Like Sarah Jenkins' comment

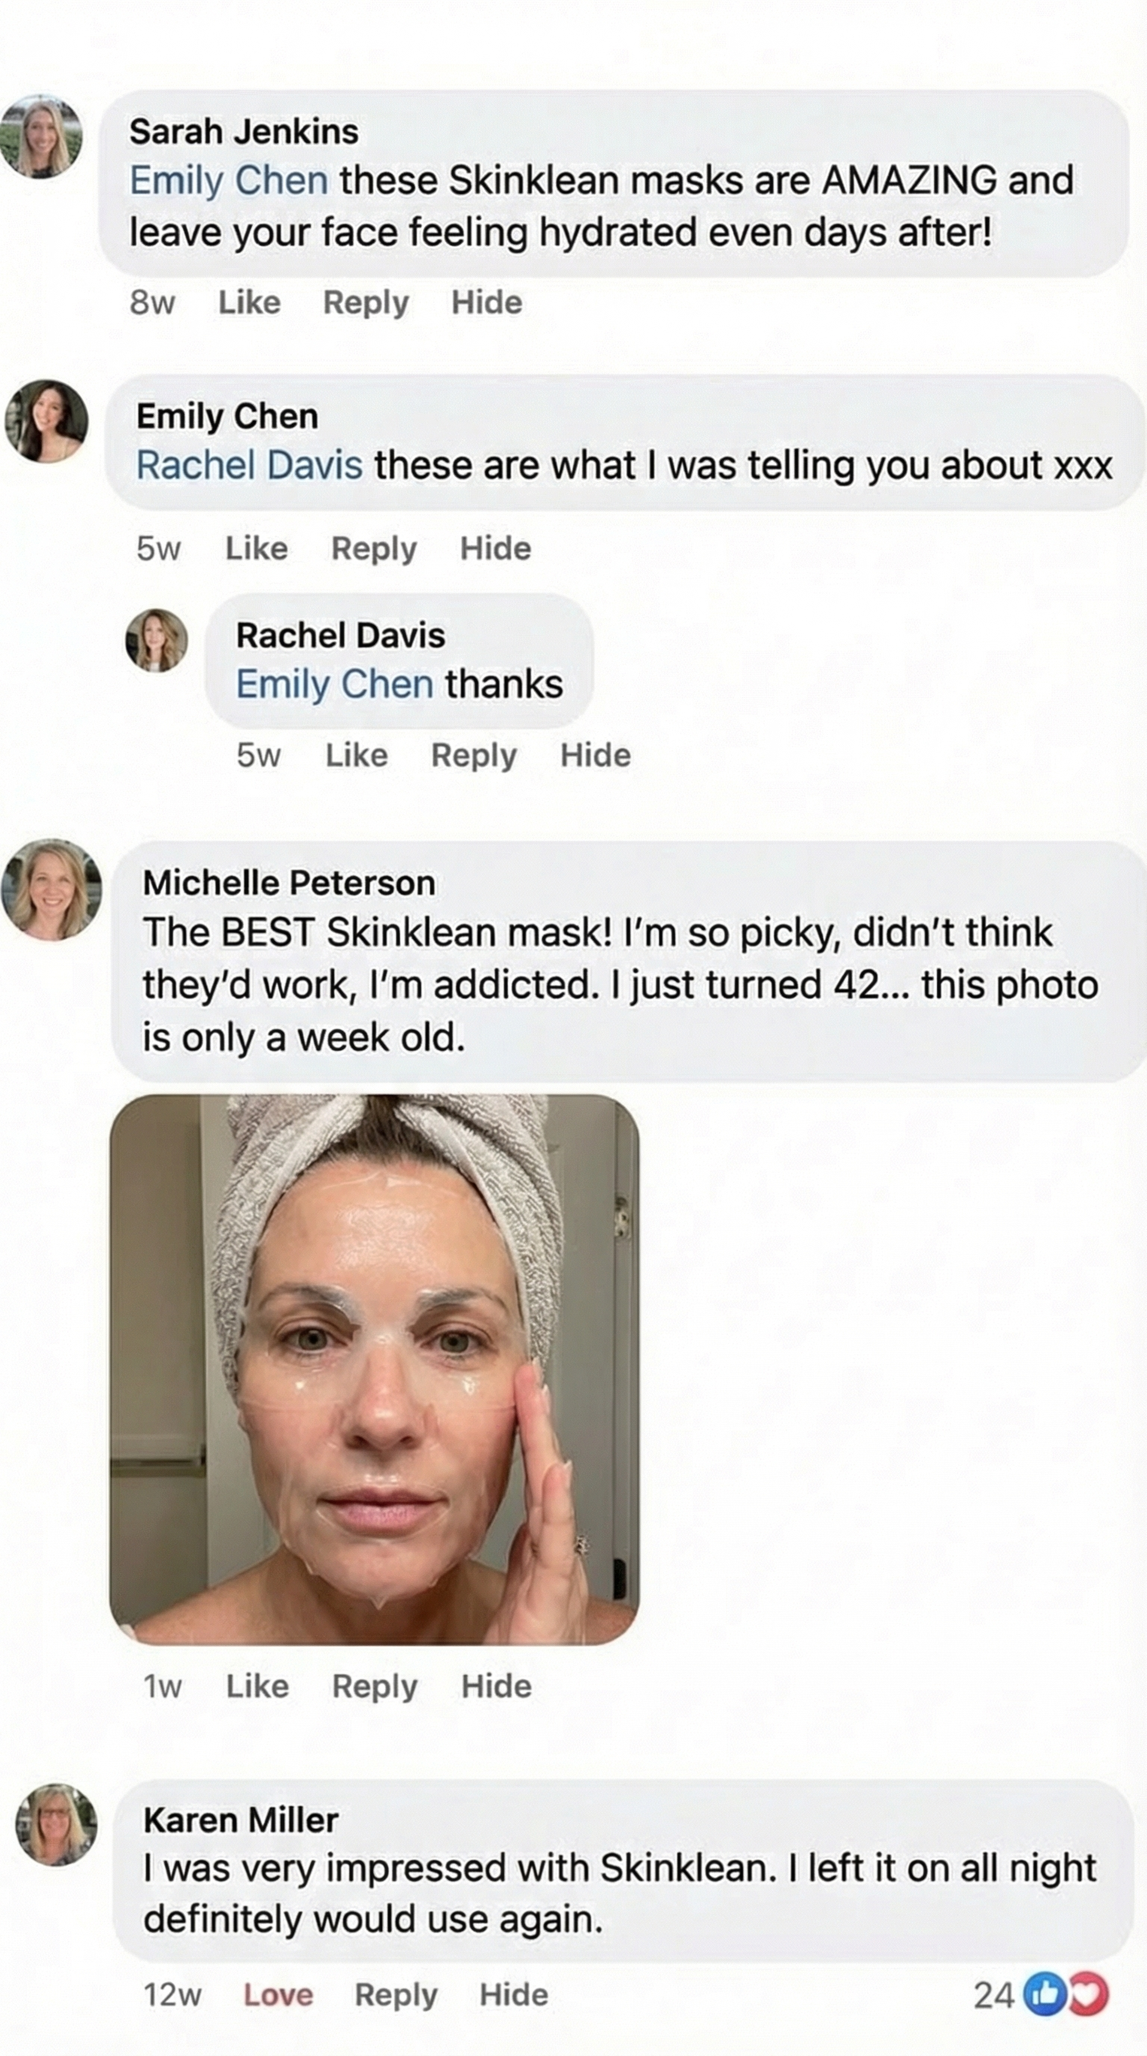[249, 303]
